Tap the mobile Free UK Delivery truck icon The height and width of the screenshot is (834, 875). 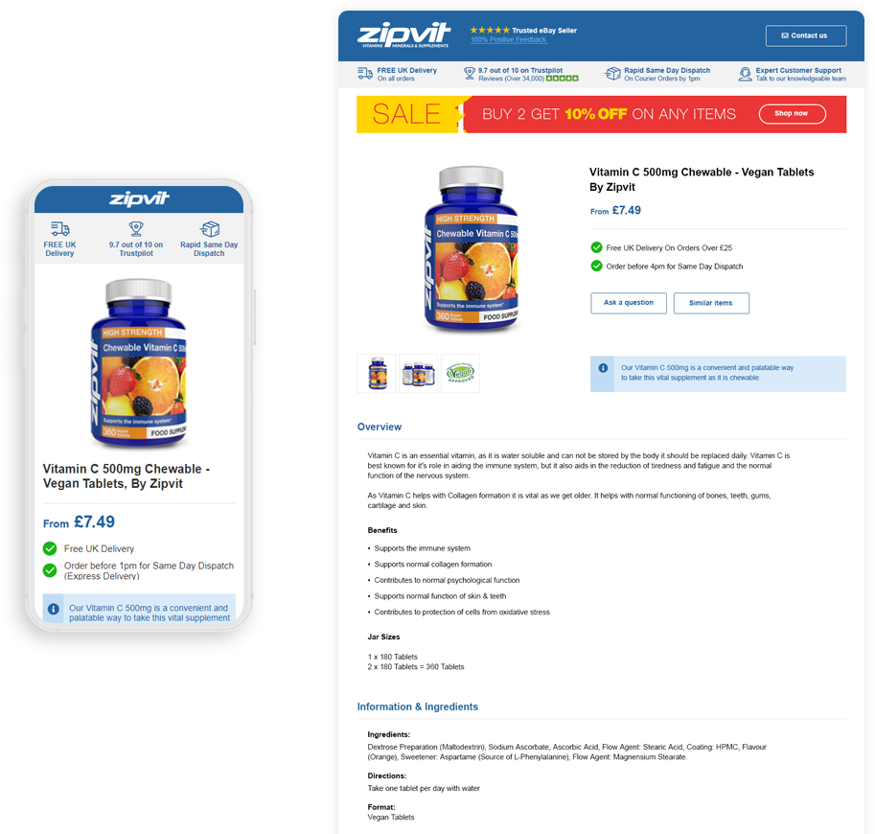59,229
